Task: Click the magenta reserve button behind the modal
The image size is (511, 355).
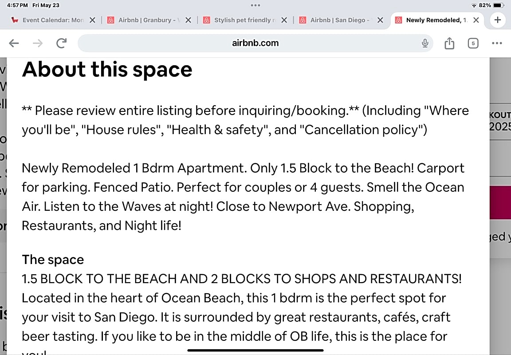Action: point(500,202)
